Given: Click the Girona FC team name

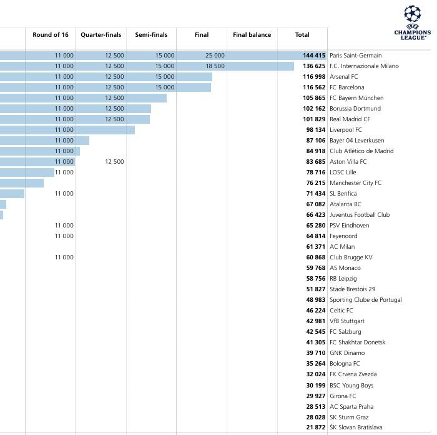Looking at the screenshot, I should 343,396.
